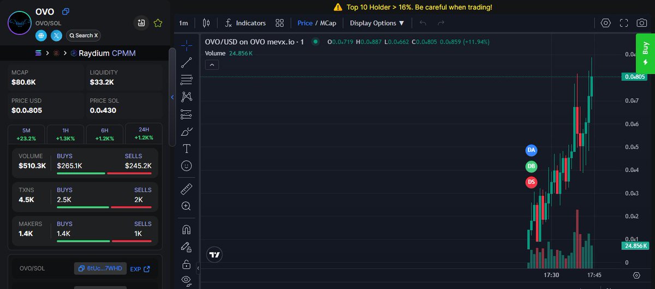Screen dimensions: 655x289
Task: Copy the OVO token address icon
Action: [x=66, y=11]
